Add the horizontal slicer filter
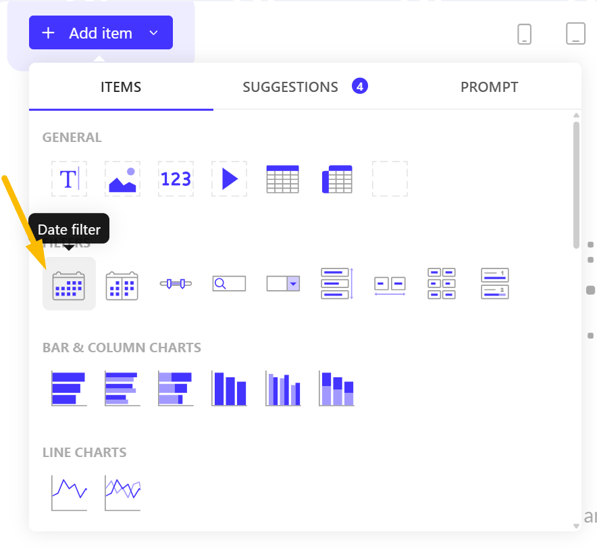Image resolution: width=597 pixels, height=549 pixels. click(390, 286)
